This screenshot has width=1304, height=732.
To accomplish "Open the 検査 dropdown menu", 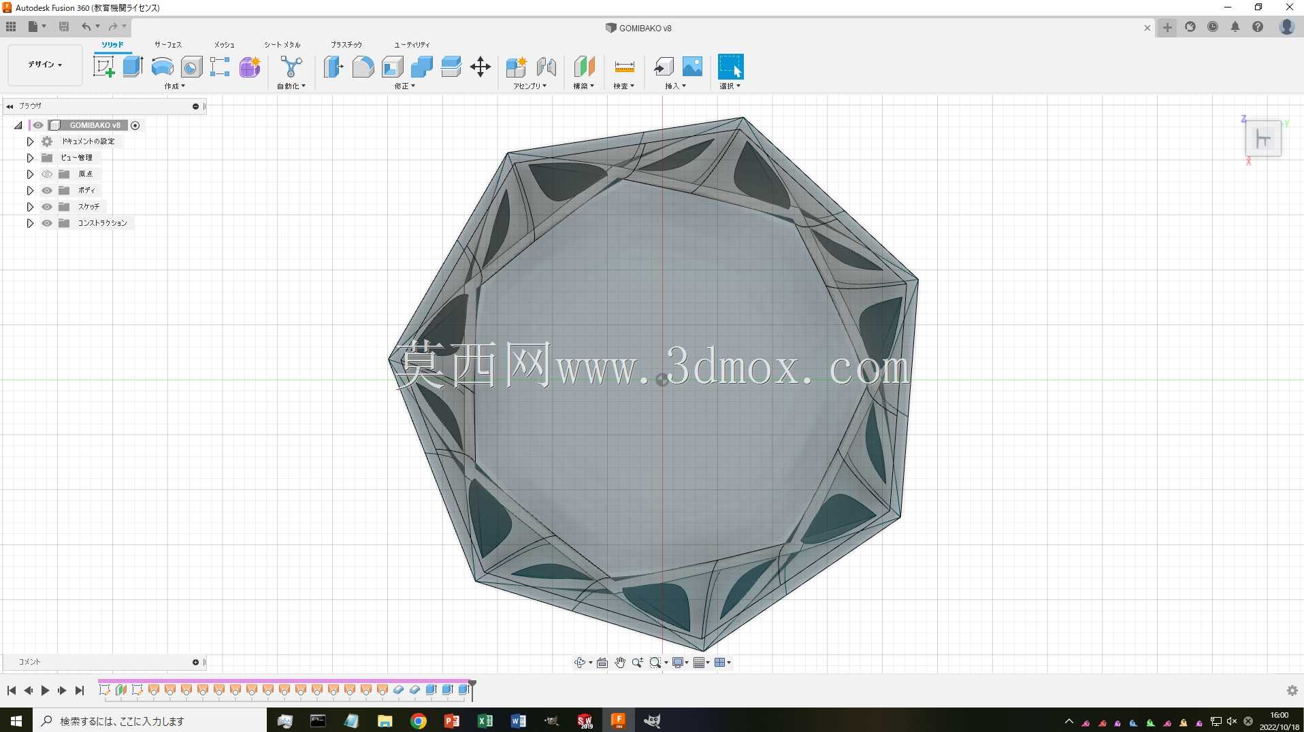I will 623,86.
